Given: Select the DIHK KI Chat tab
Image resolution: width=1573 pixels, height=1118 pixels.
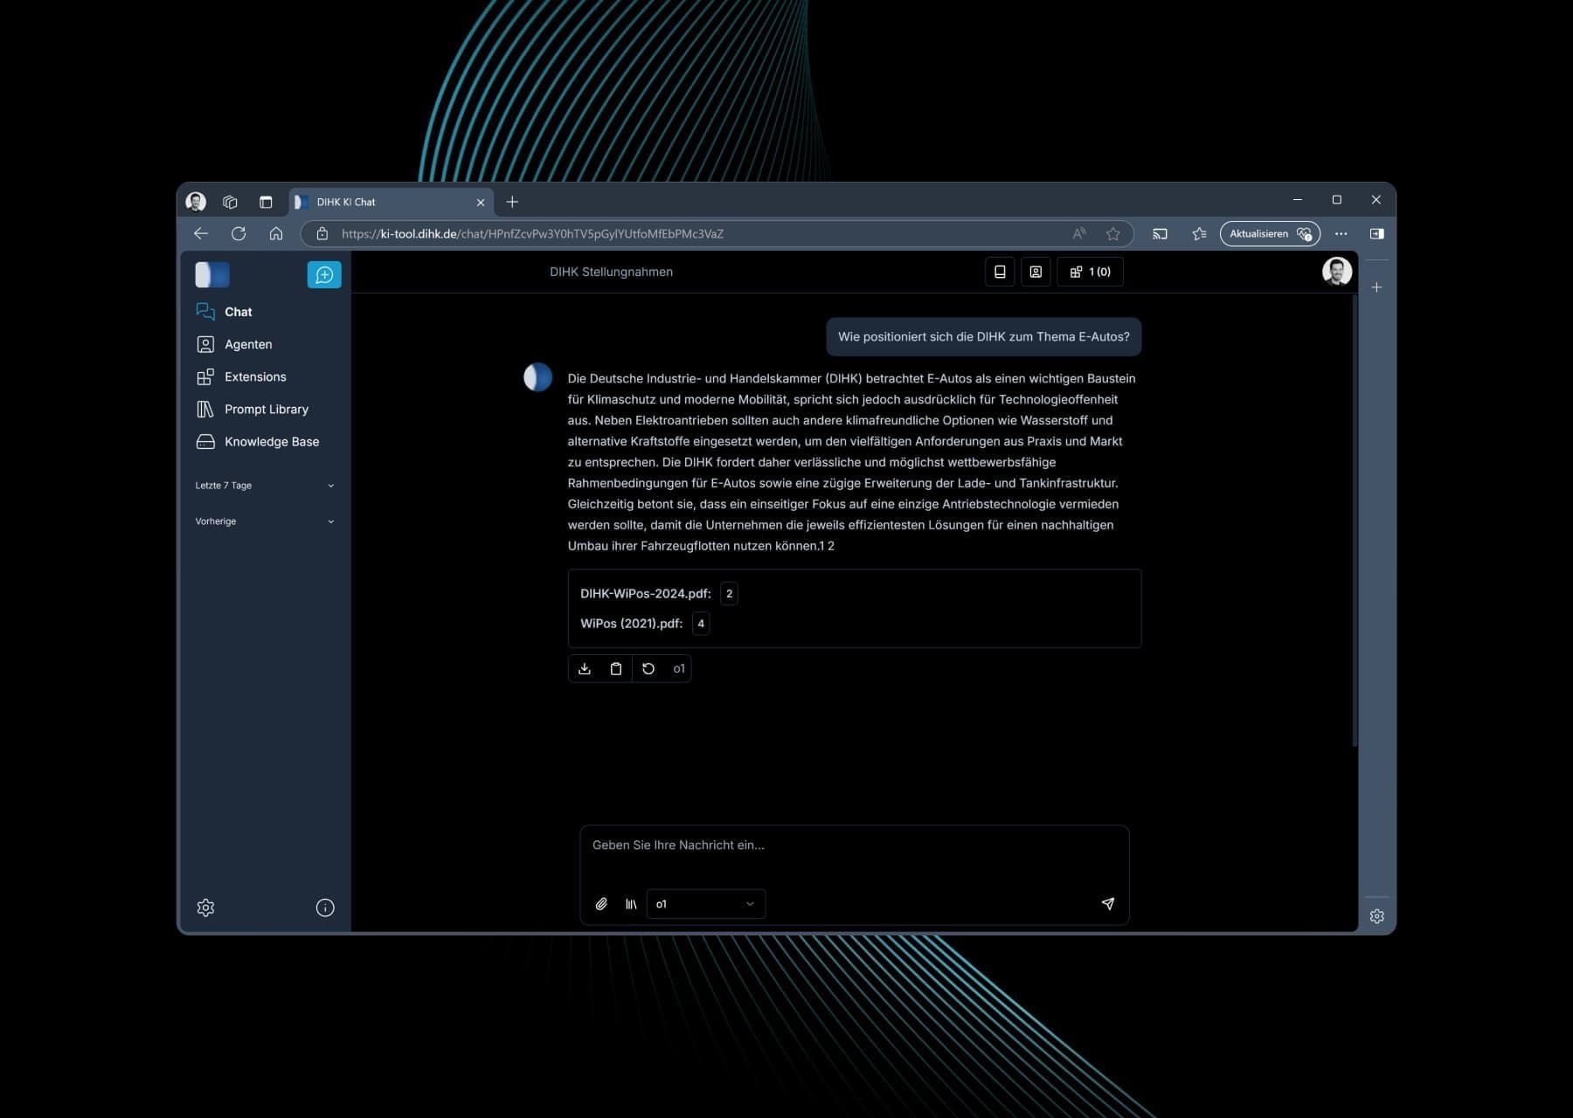Looking at the screenshot, I should pyautogui.click(x=391, y=202).
